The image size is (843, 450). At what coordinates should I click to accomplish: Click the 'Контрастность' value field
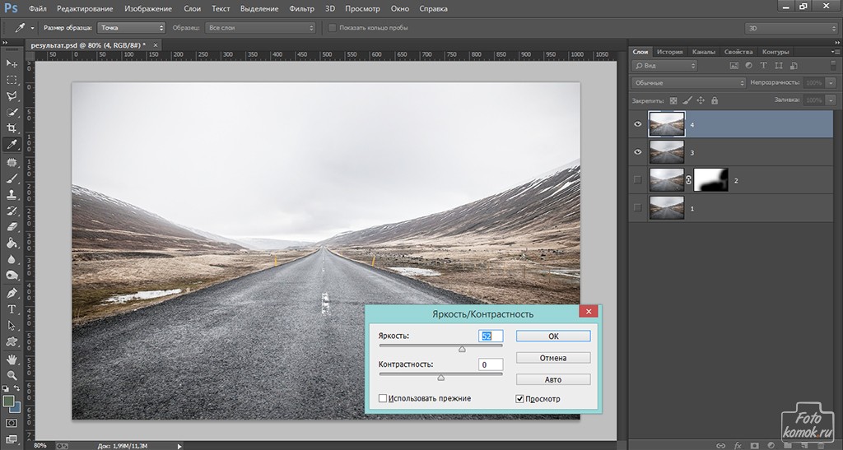(x=491, y=364)
